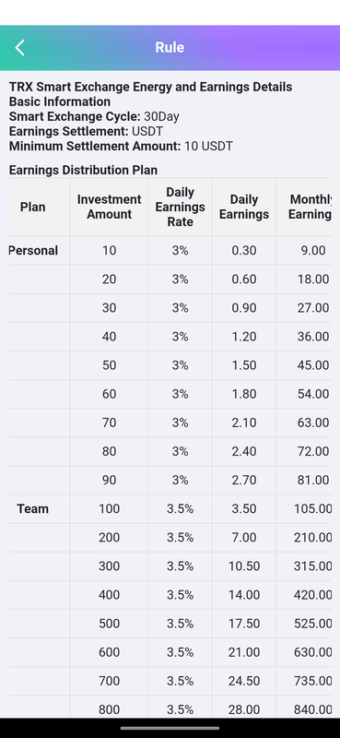340x738 pixels.
Task: Tap the 10 investment amount cell
Action: [109, 250]
